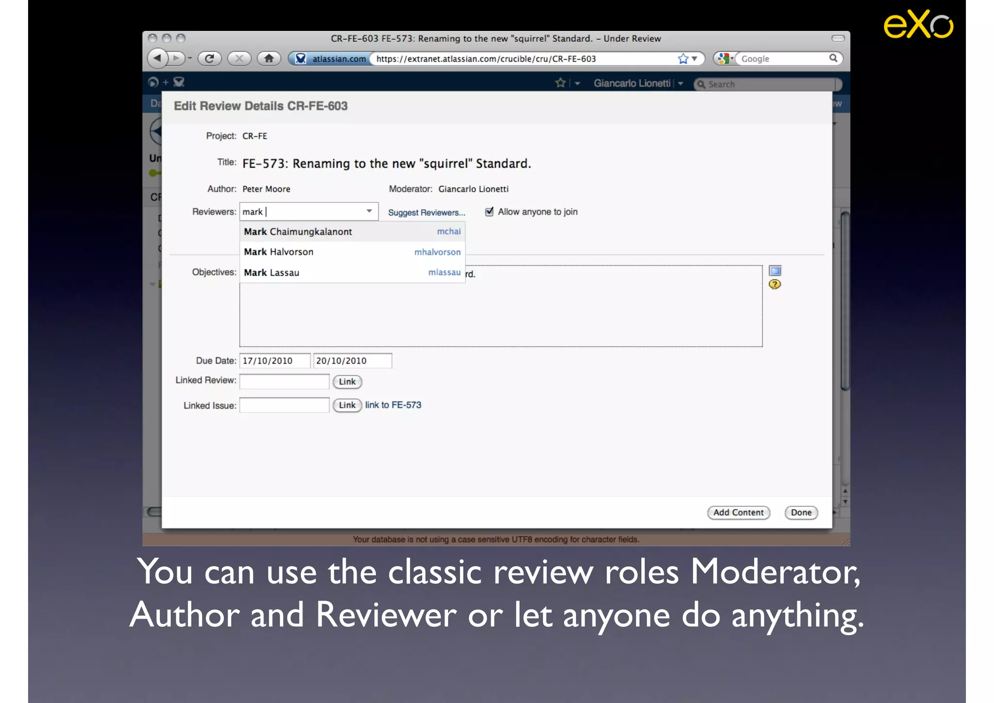Click the Title text FE-573 Renaming field
Image resolution: width=994 pixels, height=703 pixels.
[x=387, y=164]
